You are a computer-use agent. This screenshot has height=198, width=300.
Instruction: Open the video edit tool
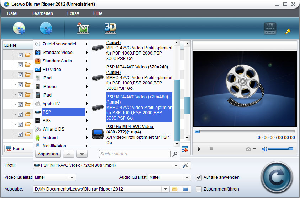(x=83, y=28)
